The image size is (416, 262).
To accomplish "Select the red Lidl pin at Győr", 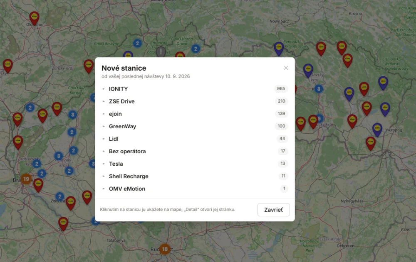I will point(63,223).
